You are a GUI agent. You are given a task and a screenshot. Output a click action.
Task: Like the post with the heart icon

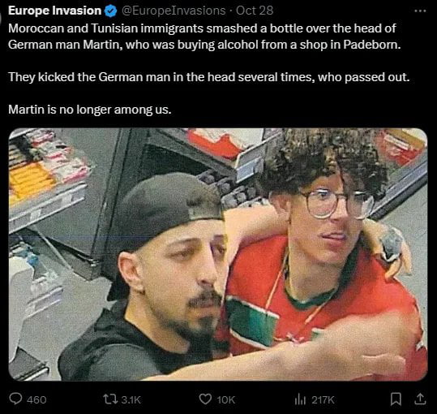(205, 399)
